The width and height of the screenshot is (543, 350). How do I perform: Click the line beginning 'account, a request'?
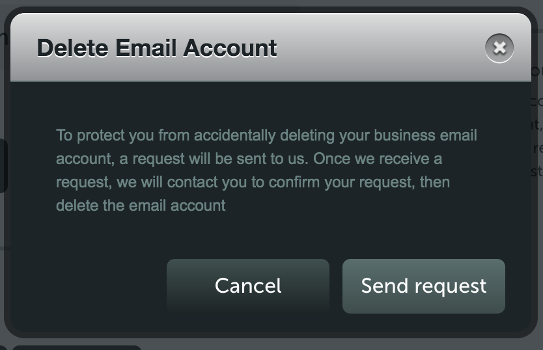click(249, 159)
